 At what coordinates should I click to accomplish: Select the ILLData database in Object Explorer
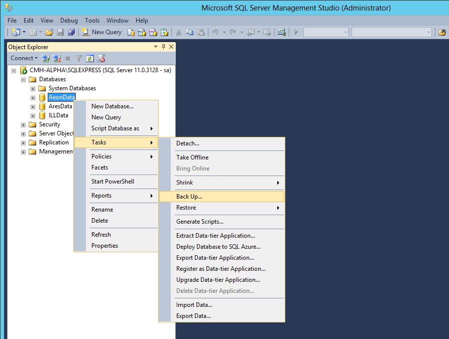[60, 115]
